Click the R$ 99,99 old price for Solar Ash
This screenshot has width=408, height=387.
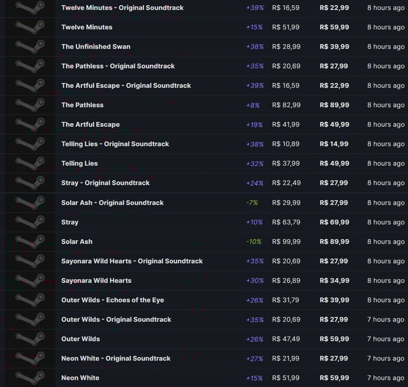(x=286, y=242)
